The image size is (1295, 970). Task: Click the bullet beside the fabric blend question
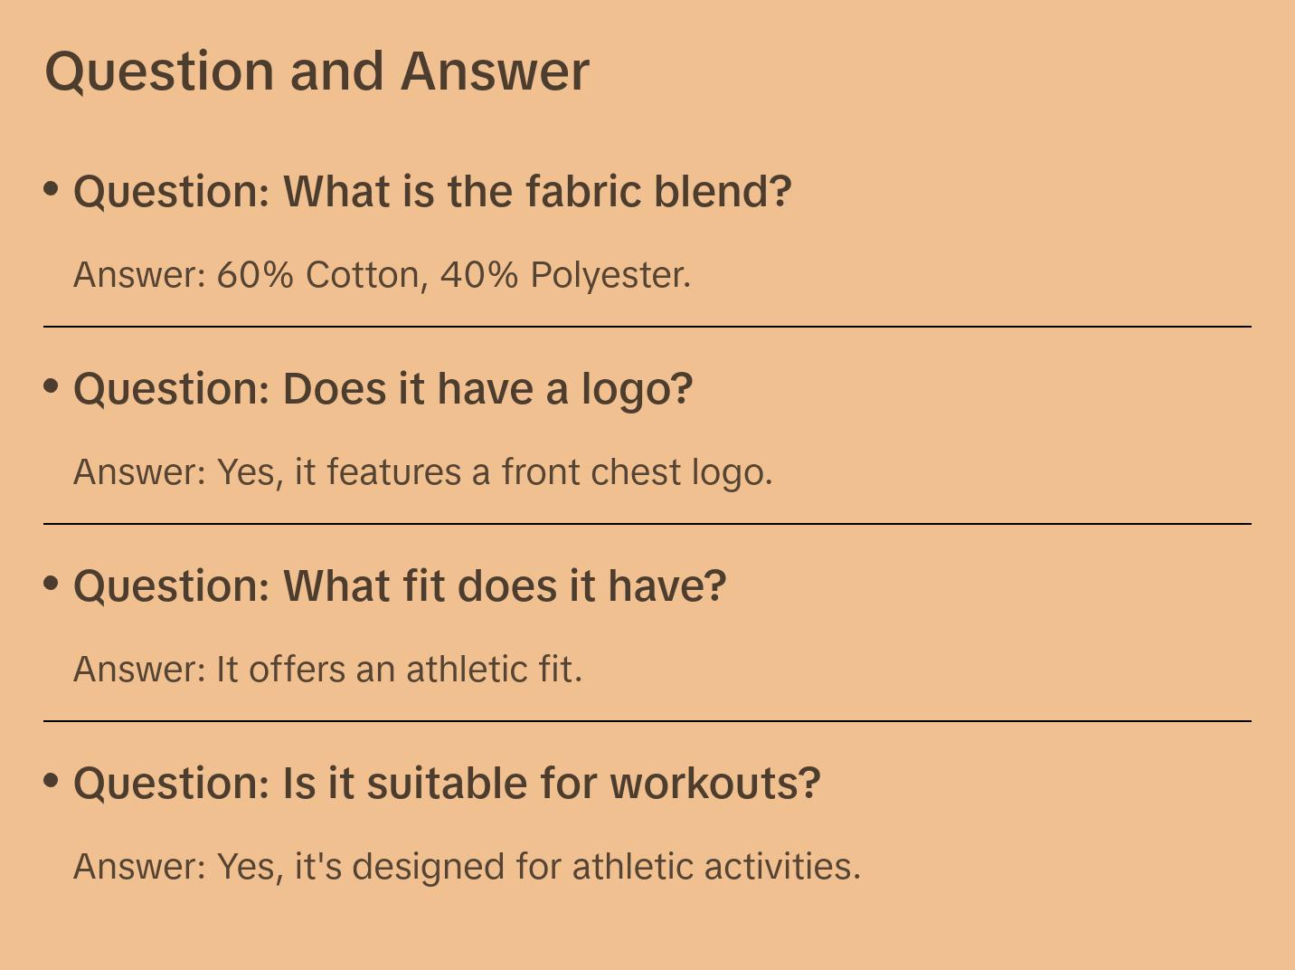coord(52,189)
